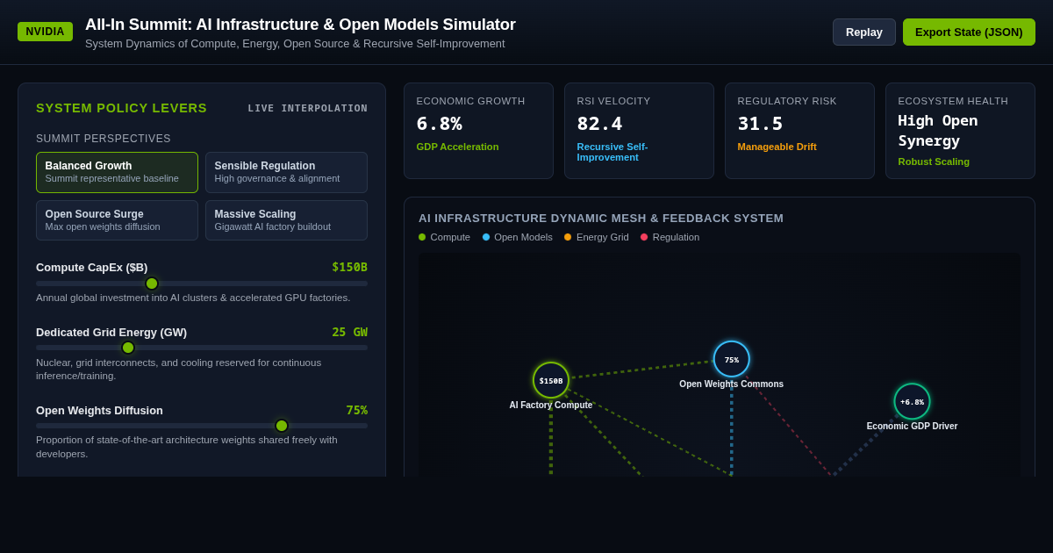This screenshot has height=553, width=1053.
Task: Open the Ecosystem Health metric card
Action: point(960,131)
